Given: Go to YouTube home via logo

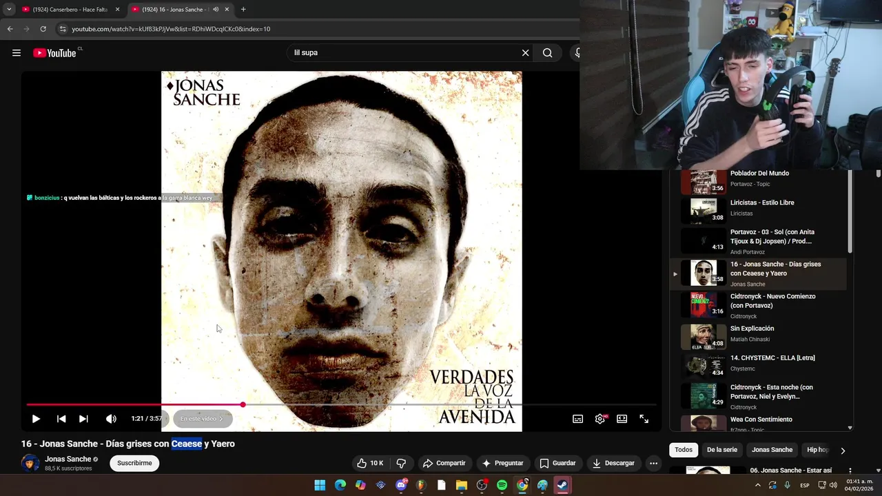Looking at the screenshot, I should coord(54,53).
